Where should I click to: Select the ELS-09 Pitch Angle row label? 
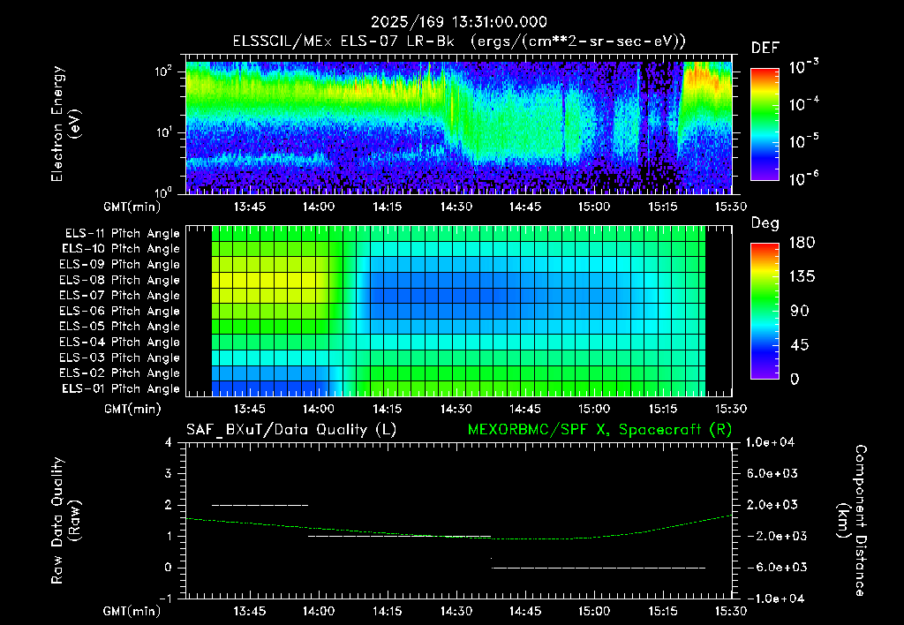coord(120,265)
